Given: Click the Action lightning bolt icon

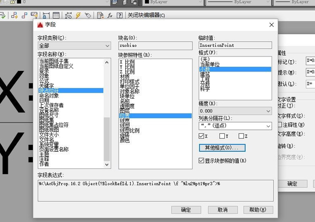Looking at the screenshot, I should pos(78,16).
